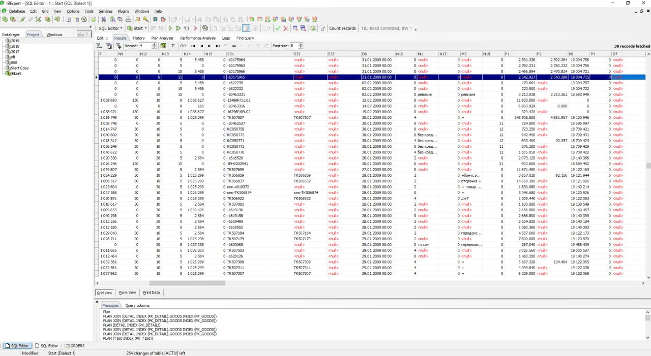651x356 pixels.
Task: Click the key icon in main toolbar
Action: 145,19
